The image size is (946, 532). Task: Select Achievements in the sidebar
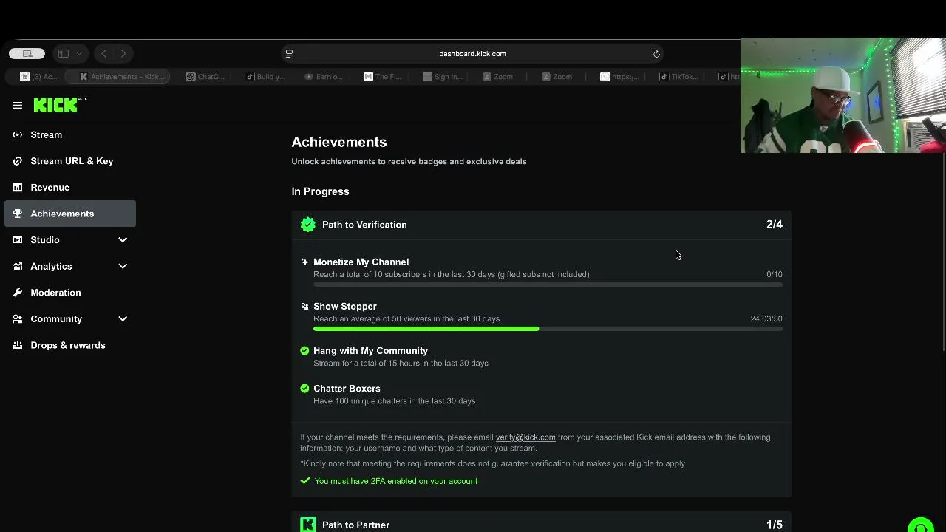coord(70,214)
